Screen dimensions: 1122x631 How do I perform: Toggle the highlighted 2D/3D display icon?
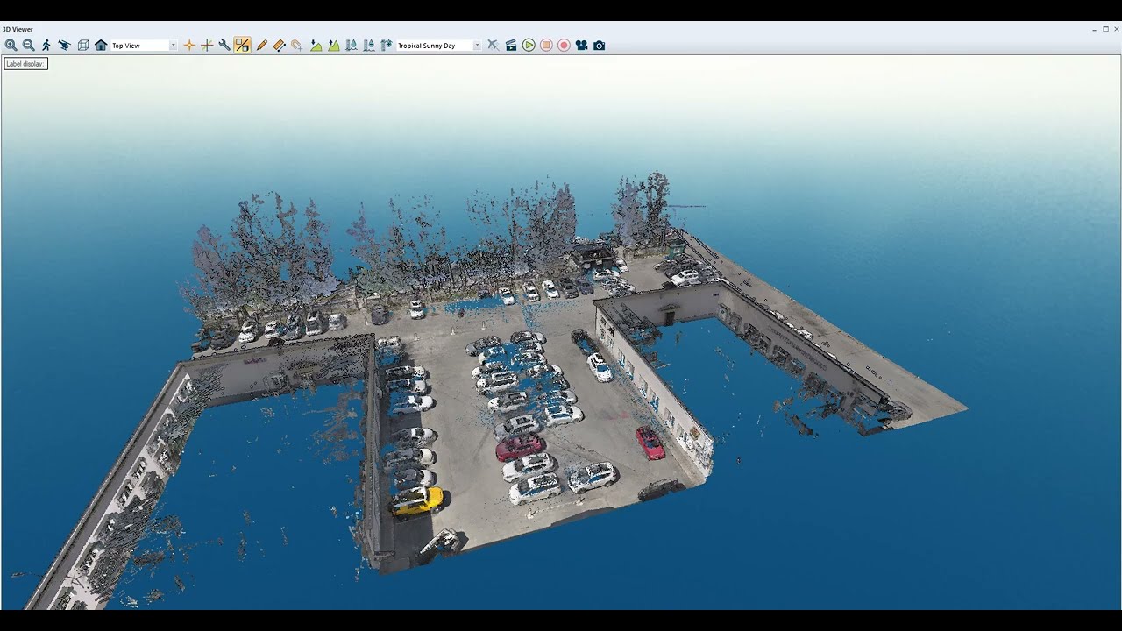(x=243, y=46)
